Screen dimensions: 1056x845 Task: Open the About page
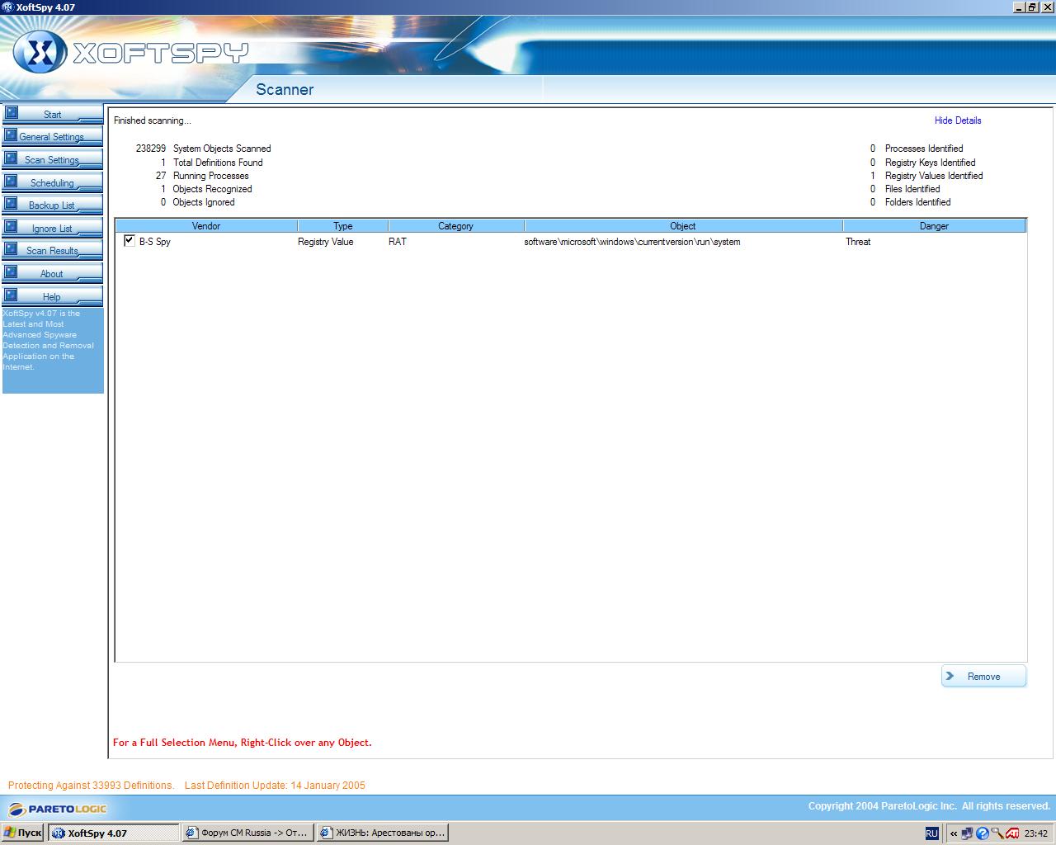(x=53, y=273)
